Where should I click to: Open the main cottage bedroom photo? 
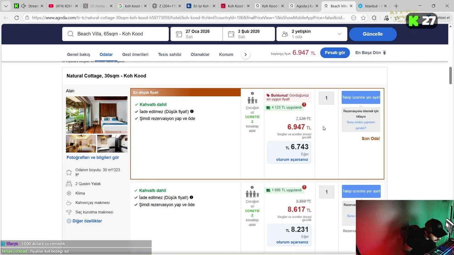96,115
